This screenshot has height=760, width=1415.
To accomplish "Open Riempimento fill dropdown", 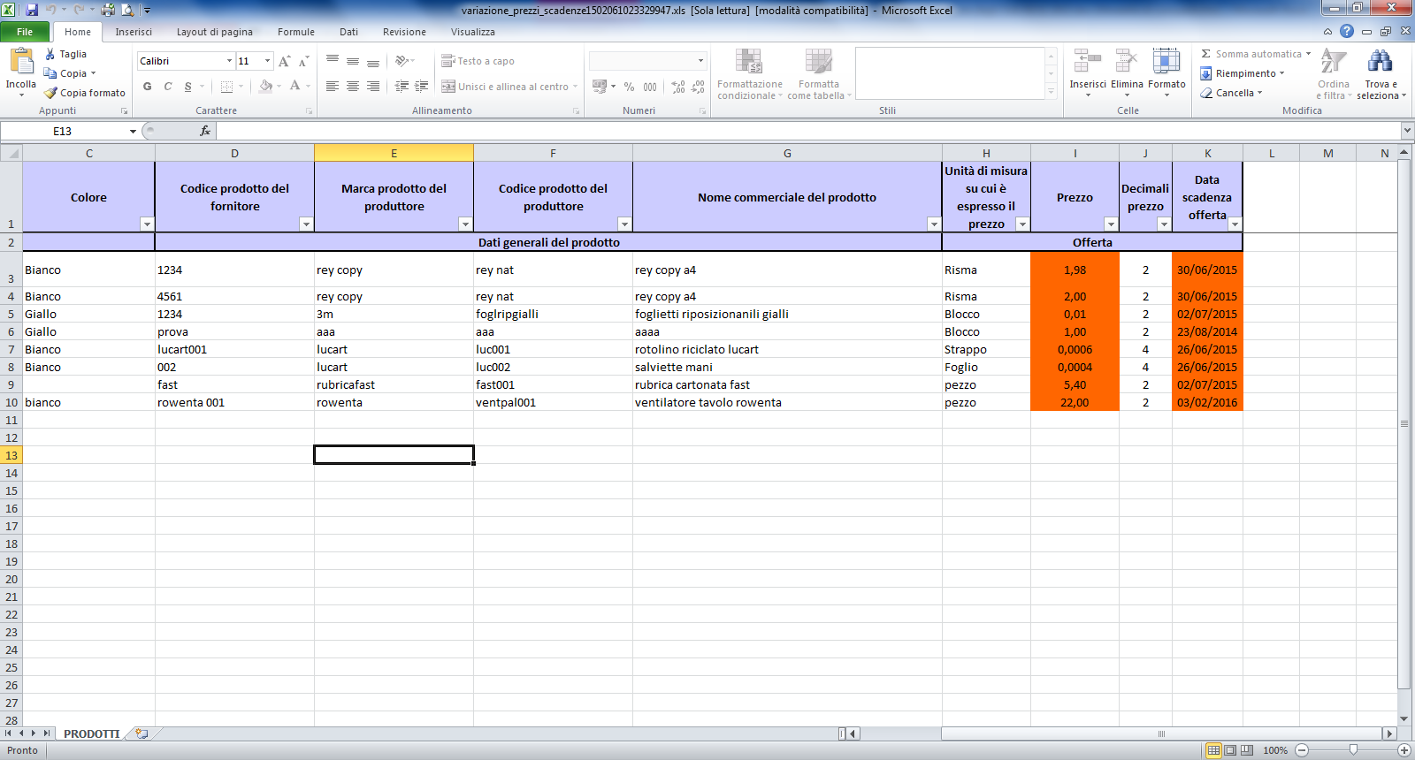I will 1243,73.
